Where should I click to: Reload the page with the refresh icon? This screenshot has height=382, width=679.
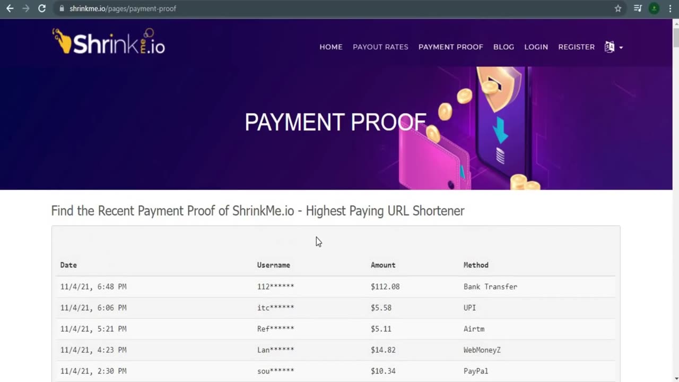[42, 8]
